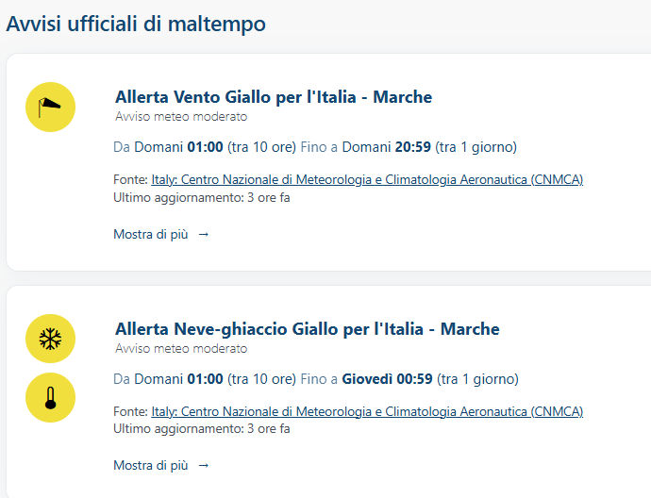This screenshot has height=498, width=651.
Task: Click the yellow snowflake alert icon
Action: pyautogui.click(x=50, y=339)
